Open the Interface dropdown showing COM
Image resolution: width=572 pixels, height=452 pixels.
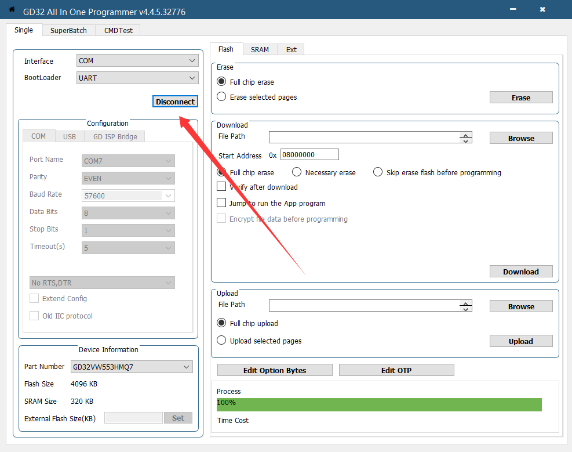[137, 61]
